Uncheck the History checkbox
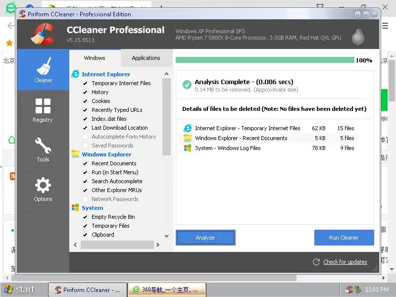 point(85,92)
